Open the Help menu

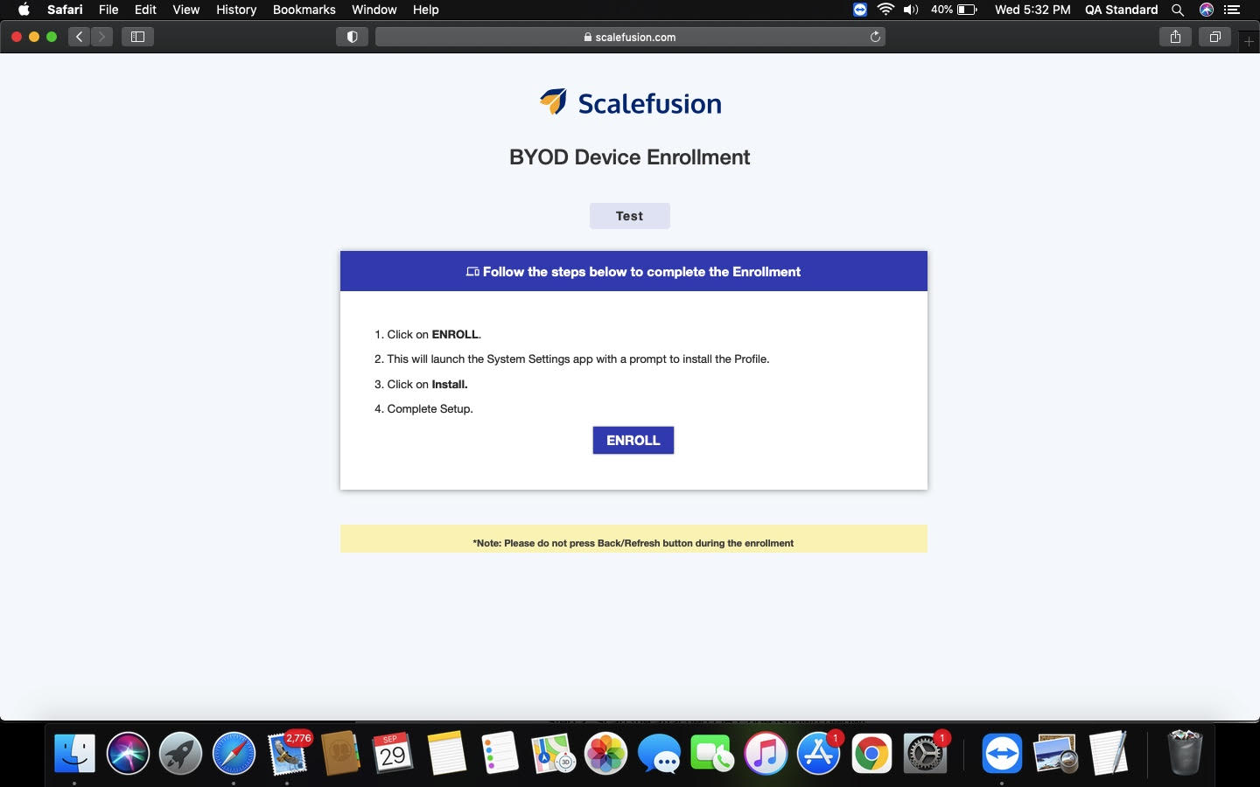(x=425, y=10)
